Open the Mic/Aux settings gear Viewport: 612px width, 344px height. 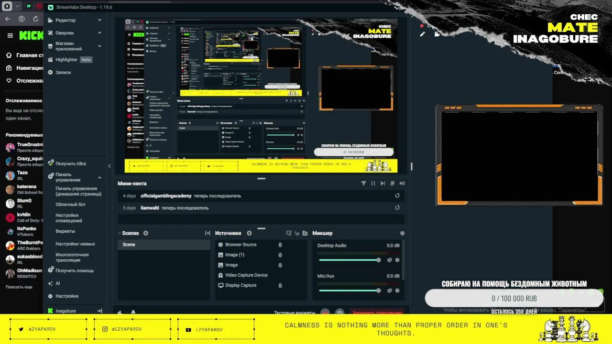pyautogui.click(x=397, y=290)
